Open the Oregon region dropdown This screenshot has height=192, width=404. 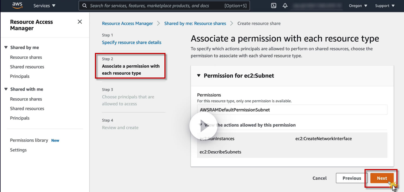tap(358, 6)
